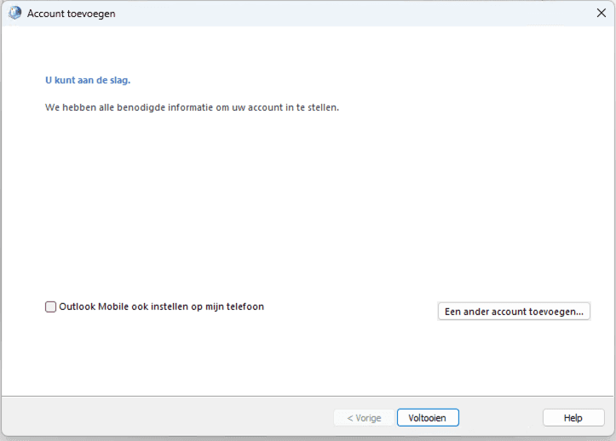616x441 pixels.
Task: Click the globe icon in the title bar
Action: tap(15, 13)
